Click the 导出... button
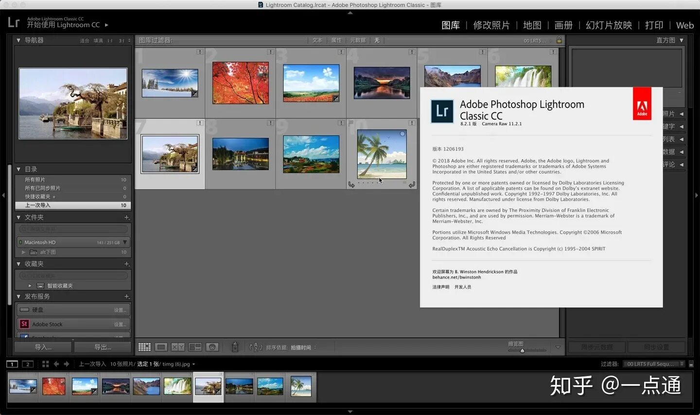Image resolution: width=700 pixels, height=415 pixels. click(x=103, y=347)
